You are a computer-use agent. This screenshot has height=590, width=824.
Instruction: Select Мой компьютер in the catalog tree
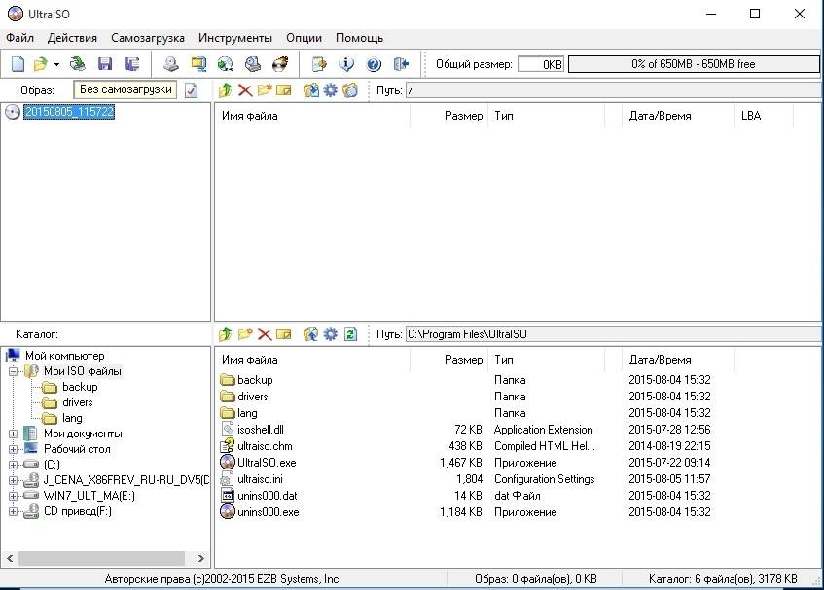pyautogui.click(x=64, y=356)
